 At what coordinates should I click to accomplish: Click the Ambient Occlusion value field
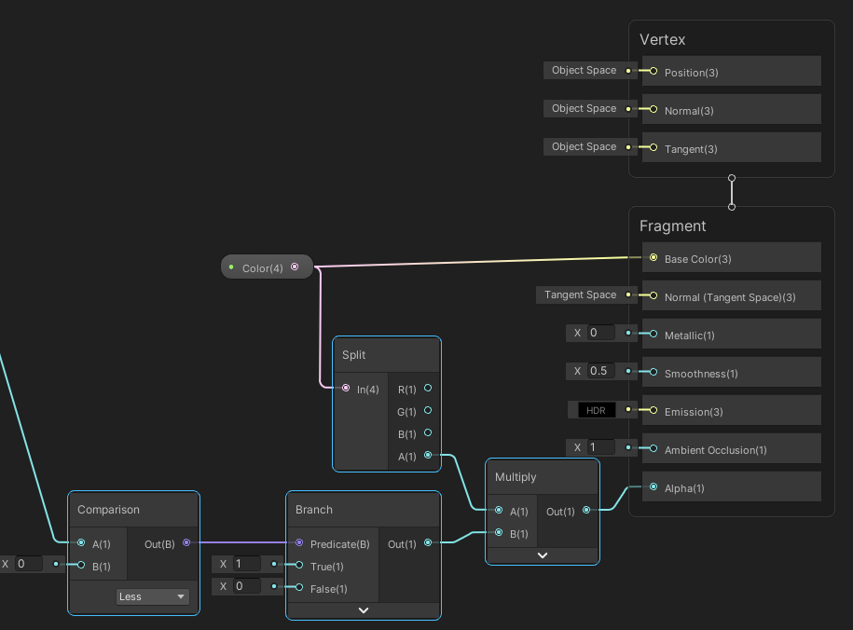coord(600,447)
